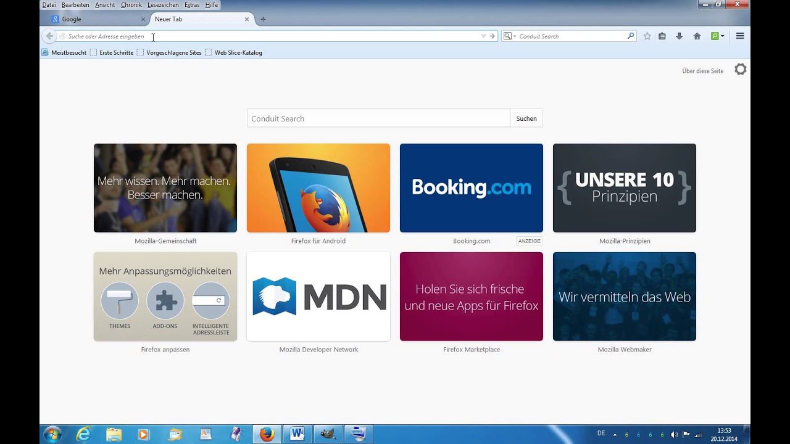The height and width of the screenshot is (444, 790).
Task: Open Windows Media Player taskbar icon
Action: [144, 434]
